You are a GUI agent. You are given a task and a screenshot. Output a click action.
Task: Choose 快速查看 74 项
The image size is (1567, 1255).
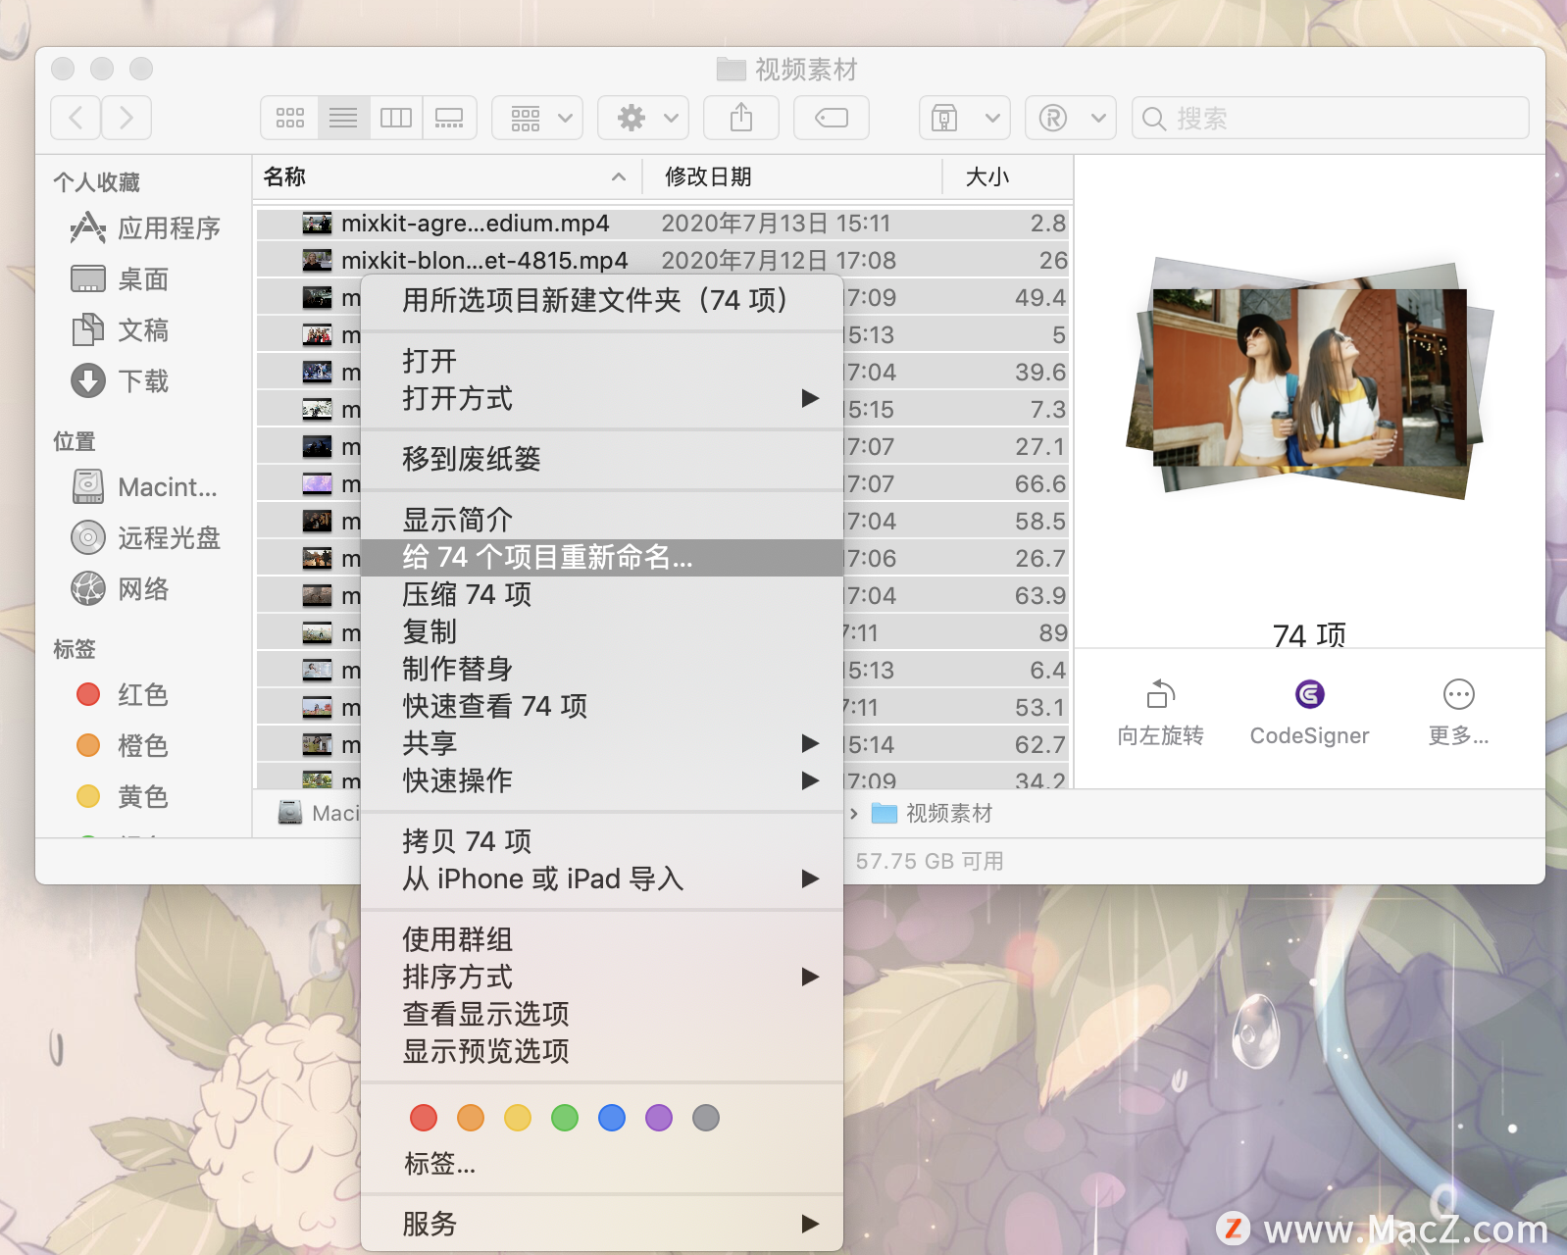pos(602,706)
